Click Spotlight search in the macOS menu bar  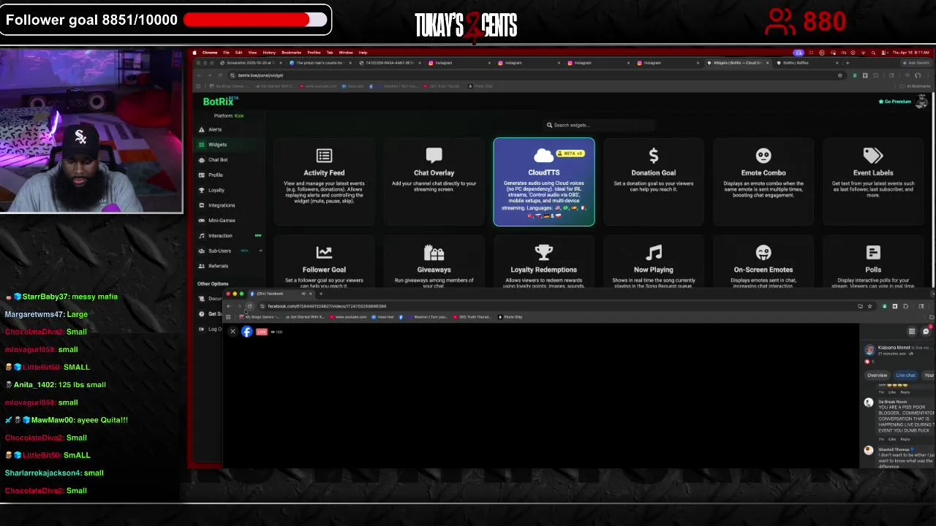(873, 53)
